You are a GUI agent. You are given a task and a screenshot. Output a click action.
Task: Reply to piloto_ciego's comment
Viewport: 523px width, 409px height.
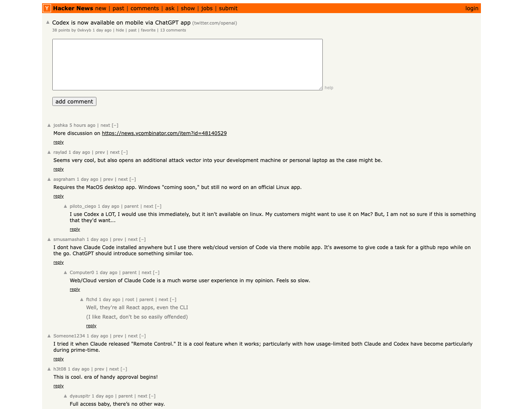75,229
